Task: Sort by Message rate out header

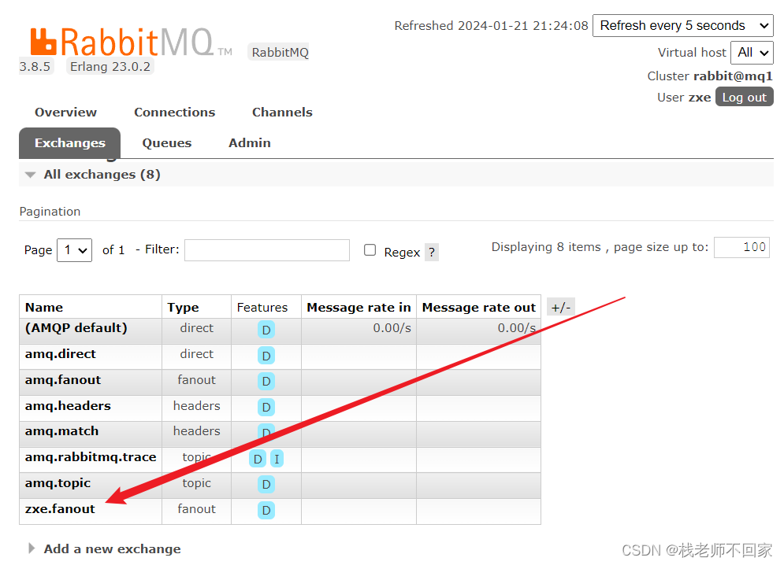Action: pos(478,307)
